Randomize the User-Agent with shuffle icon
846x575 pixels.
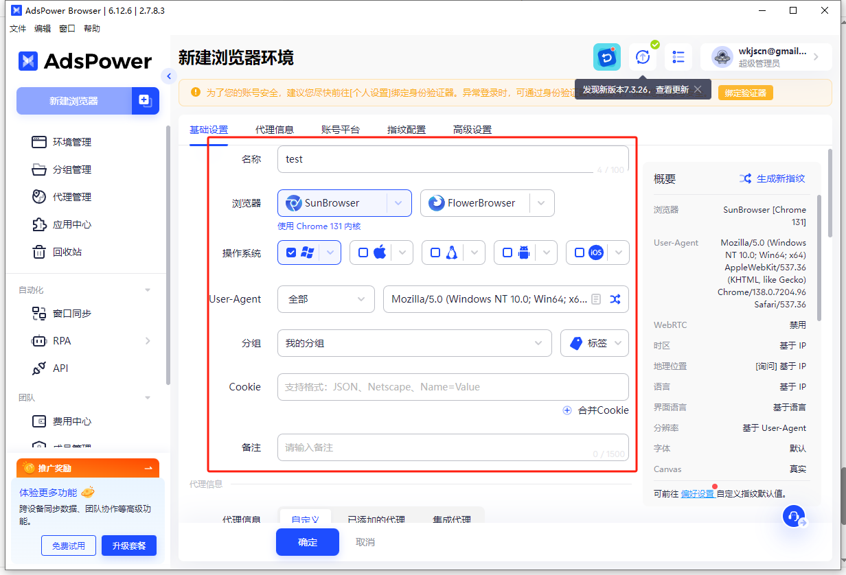click(615, 299)
